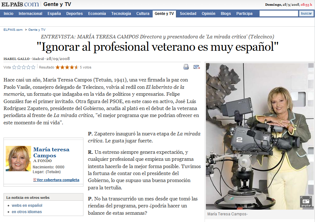Click the buscar button
Image resolution: width=315 pixels, height=222 pixels.
point(306,13)
